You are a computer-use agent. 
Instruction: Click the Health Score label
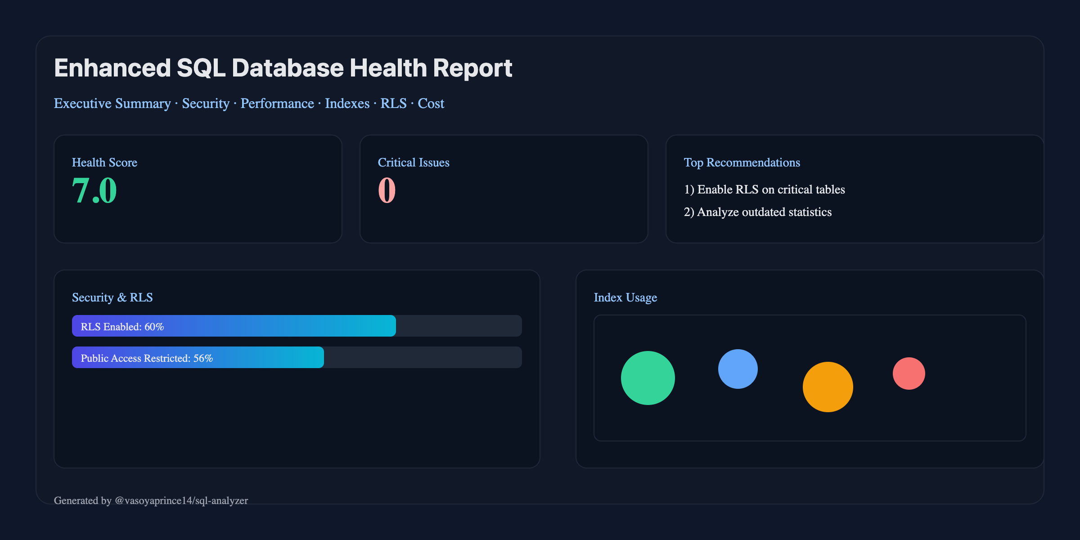pyautogui.click(x=104, y=162)
